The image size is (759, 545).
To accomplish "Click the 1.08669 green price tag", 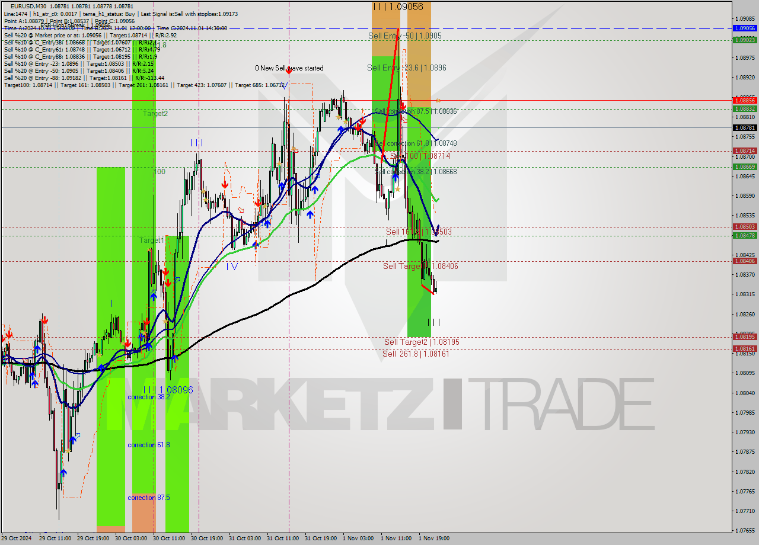I will click(745, 167).
